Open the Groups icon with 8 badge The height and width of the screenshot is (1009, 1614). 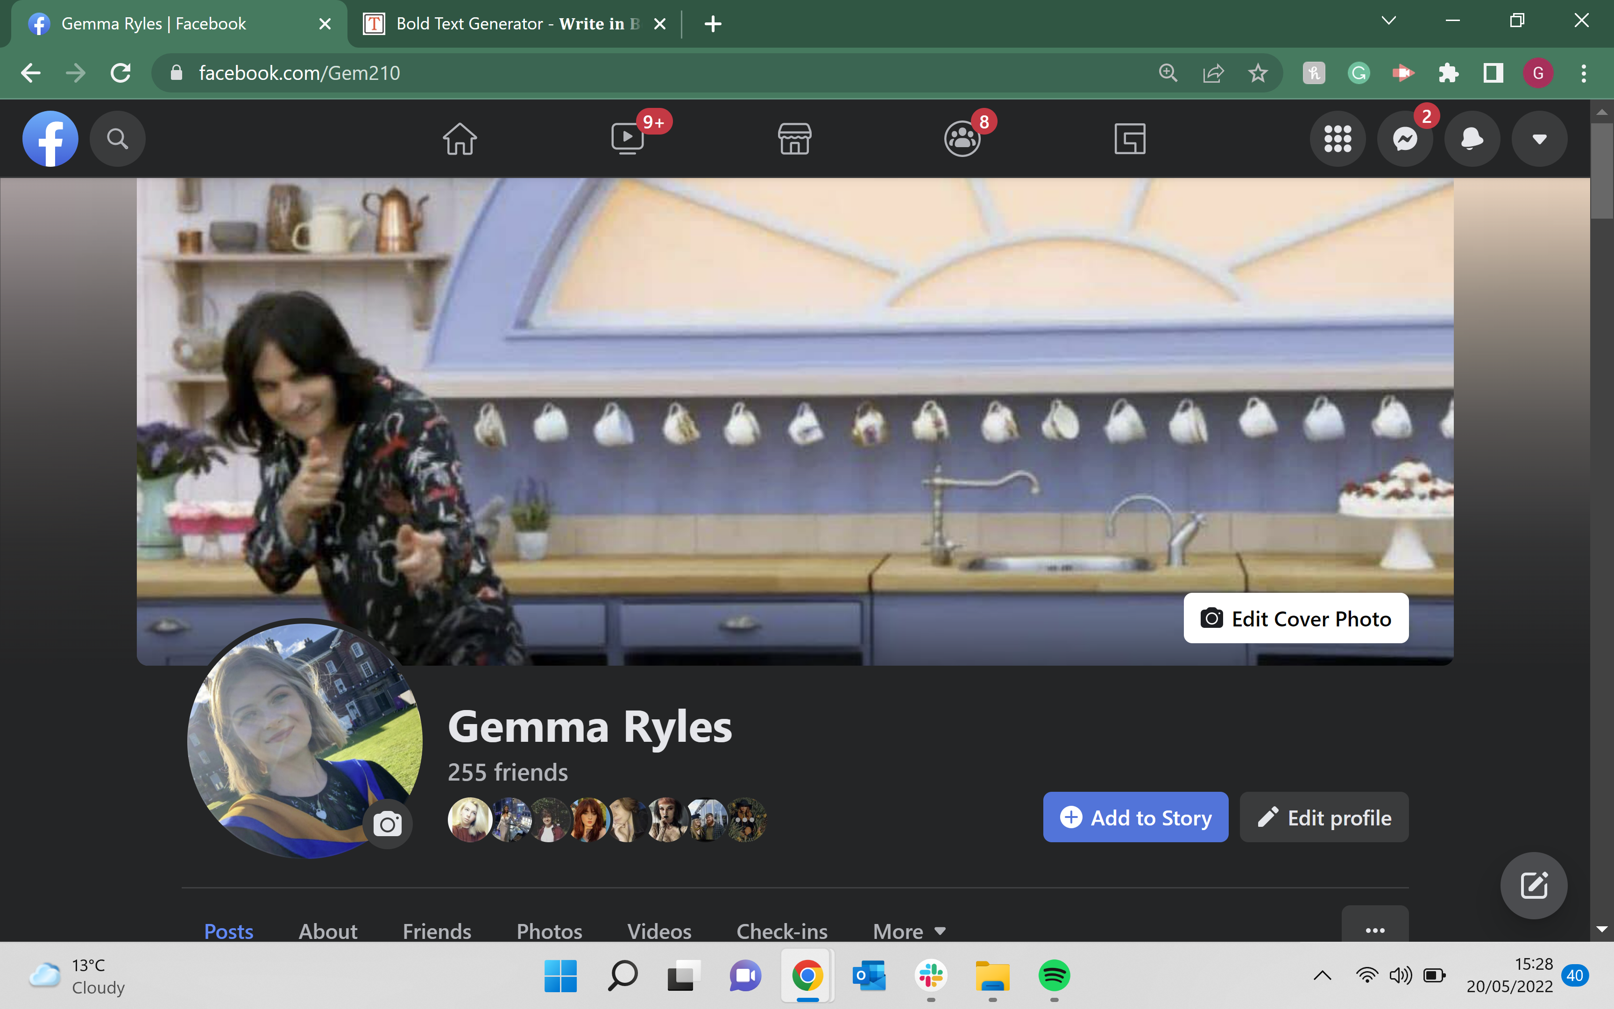point(962,139)
